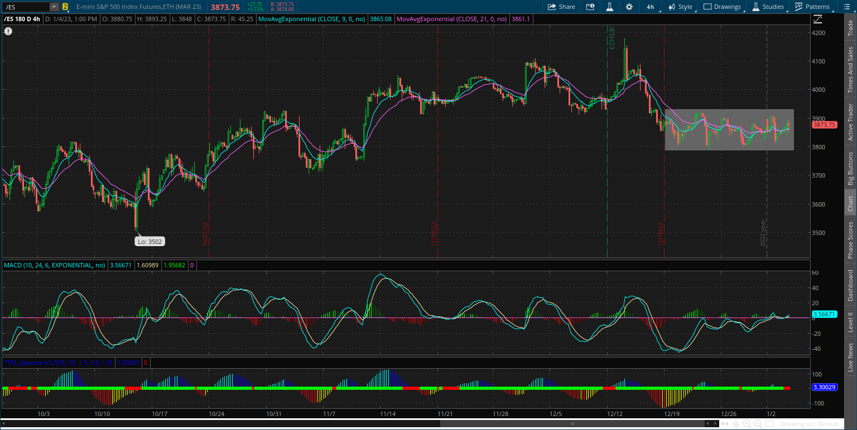Open the Big Buttons tab

point(850,168)
